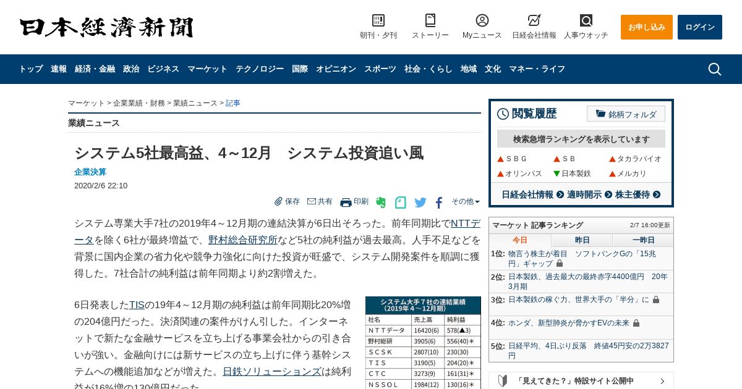Follow the 日鉄ソリューションズ link
The height and width of the screenshot is (389, 742).
pos(272,371)
